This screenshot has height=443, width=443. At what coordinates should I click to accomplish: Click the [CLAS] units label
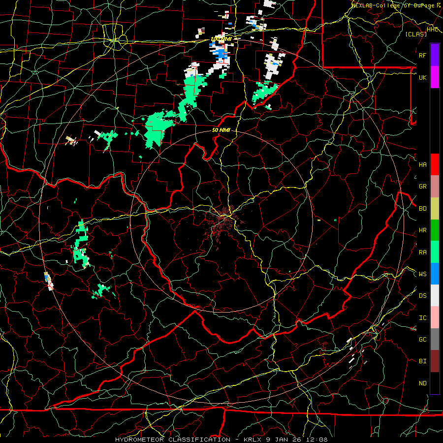point(416,34)
